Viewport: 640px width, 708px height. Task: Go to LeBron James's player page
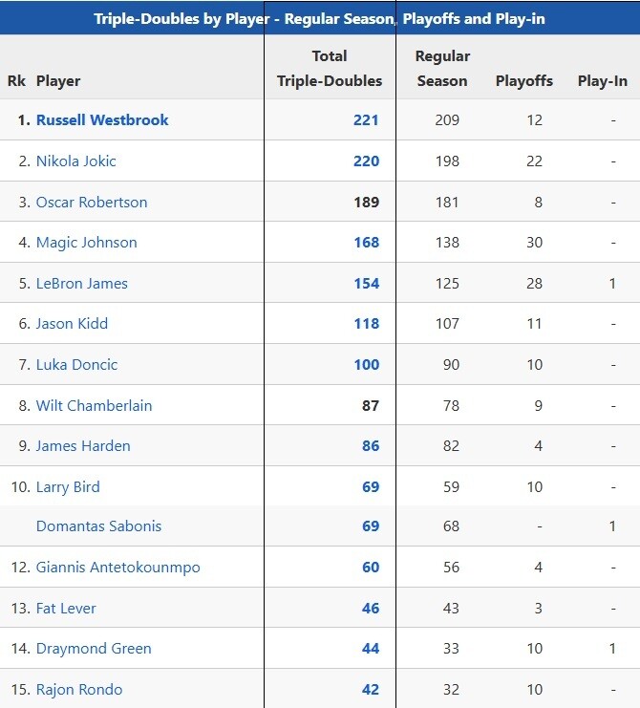82,284
